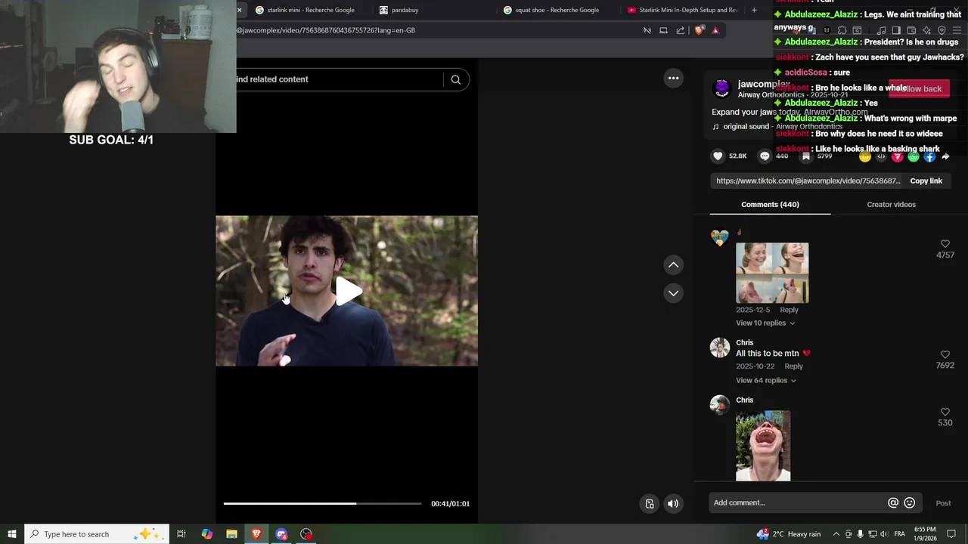The height and width of the screenshot is (544, 968).
Task: Reply to the 2025-10-22 comment
Action: 793,366
